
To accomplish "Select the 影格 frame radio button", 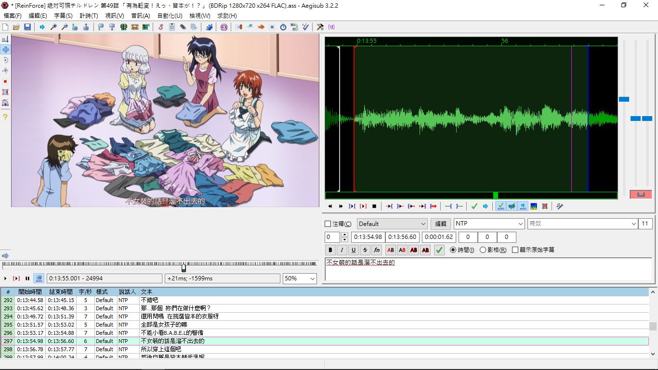I will [493, 250].
